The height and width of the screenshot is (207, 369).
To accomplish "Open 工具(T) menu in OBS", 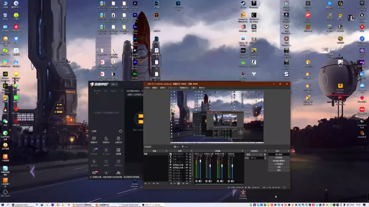I will [x=194, y=88].
